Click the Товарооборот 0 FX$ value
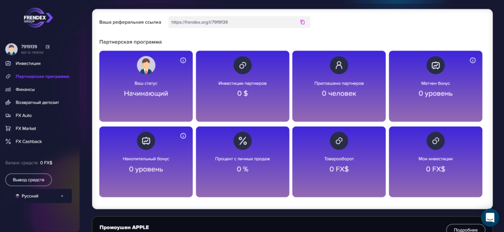Viewport: 504px width, 232px height. 339,169
